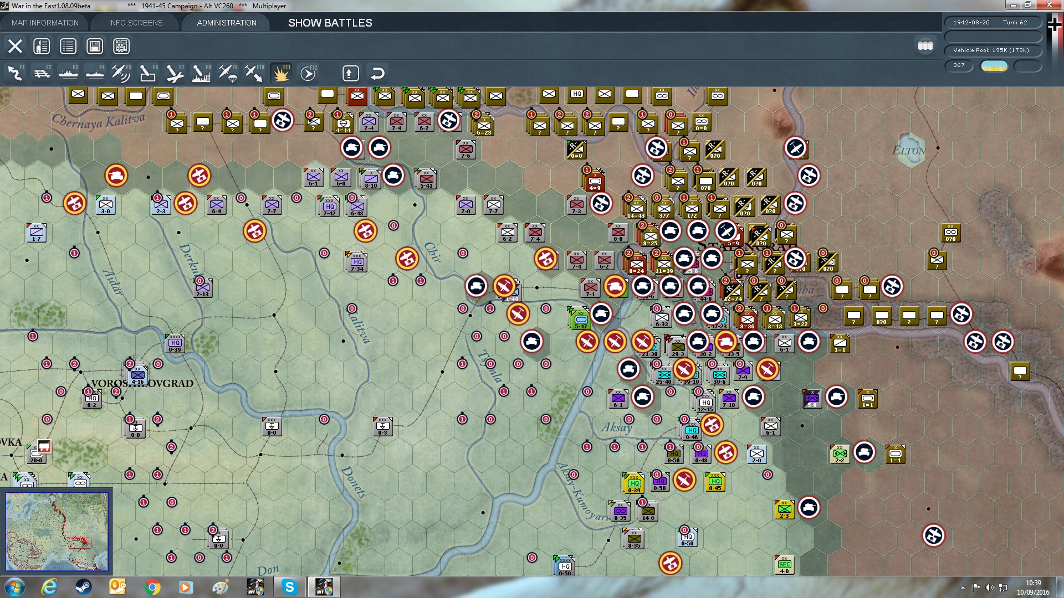Viewport: 1064px width, 598px height.
Task: Toggle the end turn up-arrow button
Action: (350, 73)
